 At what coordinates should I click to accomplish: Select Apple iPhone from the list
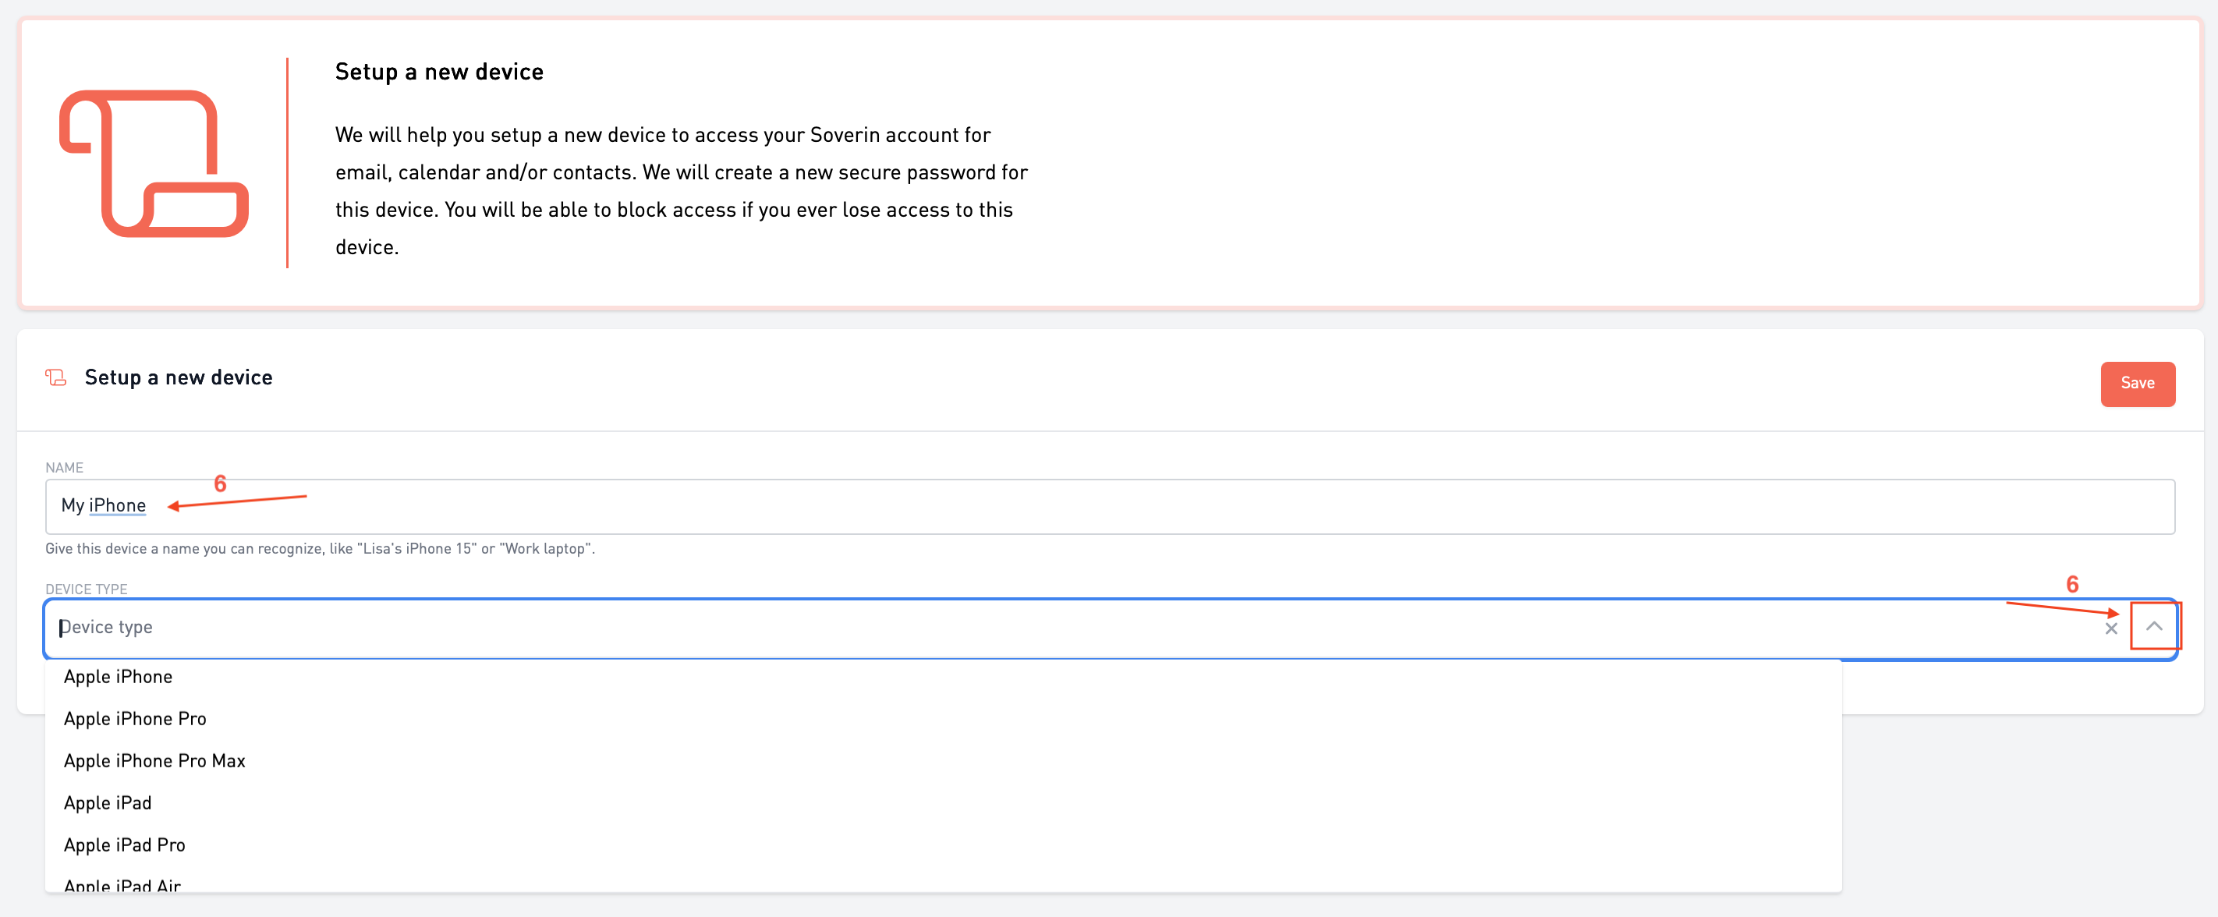pyautogui.click(x=118, y=677)
